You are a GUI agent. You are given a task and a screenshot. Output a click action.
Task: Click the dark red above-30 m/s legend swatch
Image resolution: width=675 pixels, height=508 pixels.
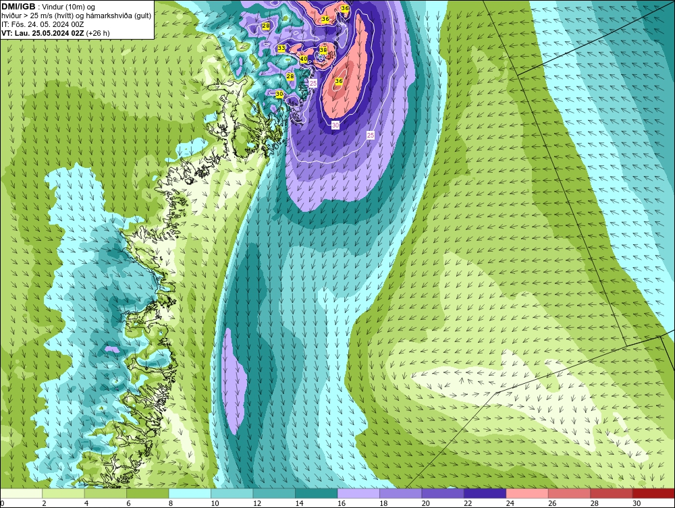point(654,493)
